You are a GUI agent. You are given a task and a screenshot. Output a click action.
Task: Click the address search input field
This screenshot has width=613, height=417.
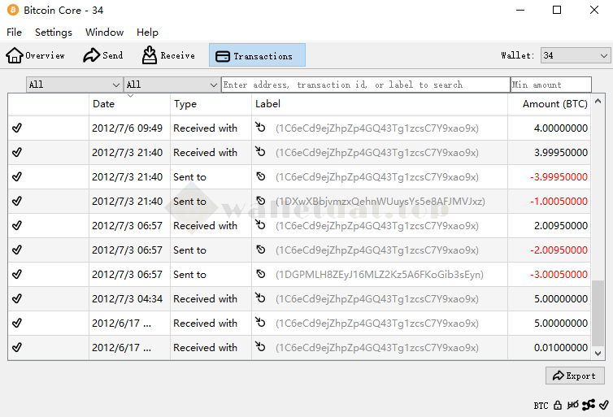pyautogui.click(x=365, y=85)
